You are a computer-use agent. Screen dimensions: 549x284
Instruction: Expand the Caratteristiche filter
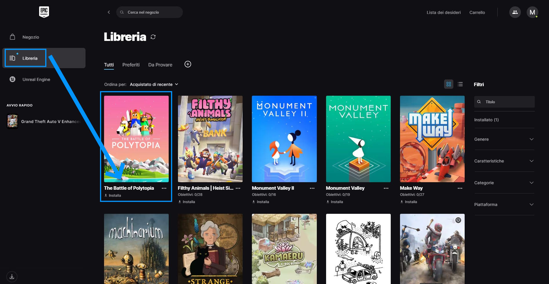504,161
